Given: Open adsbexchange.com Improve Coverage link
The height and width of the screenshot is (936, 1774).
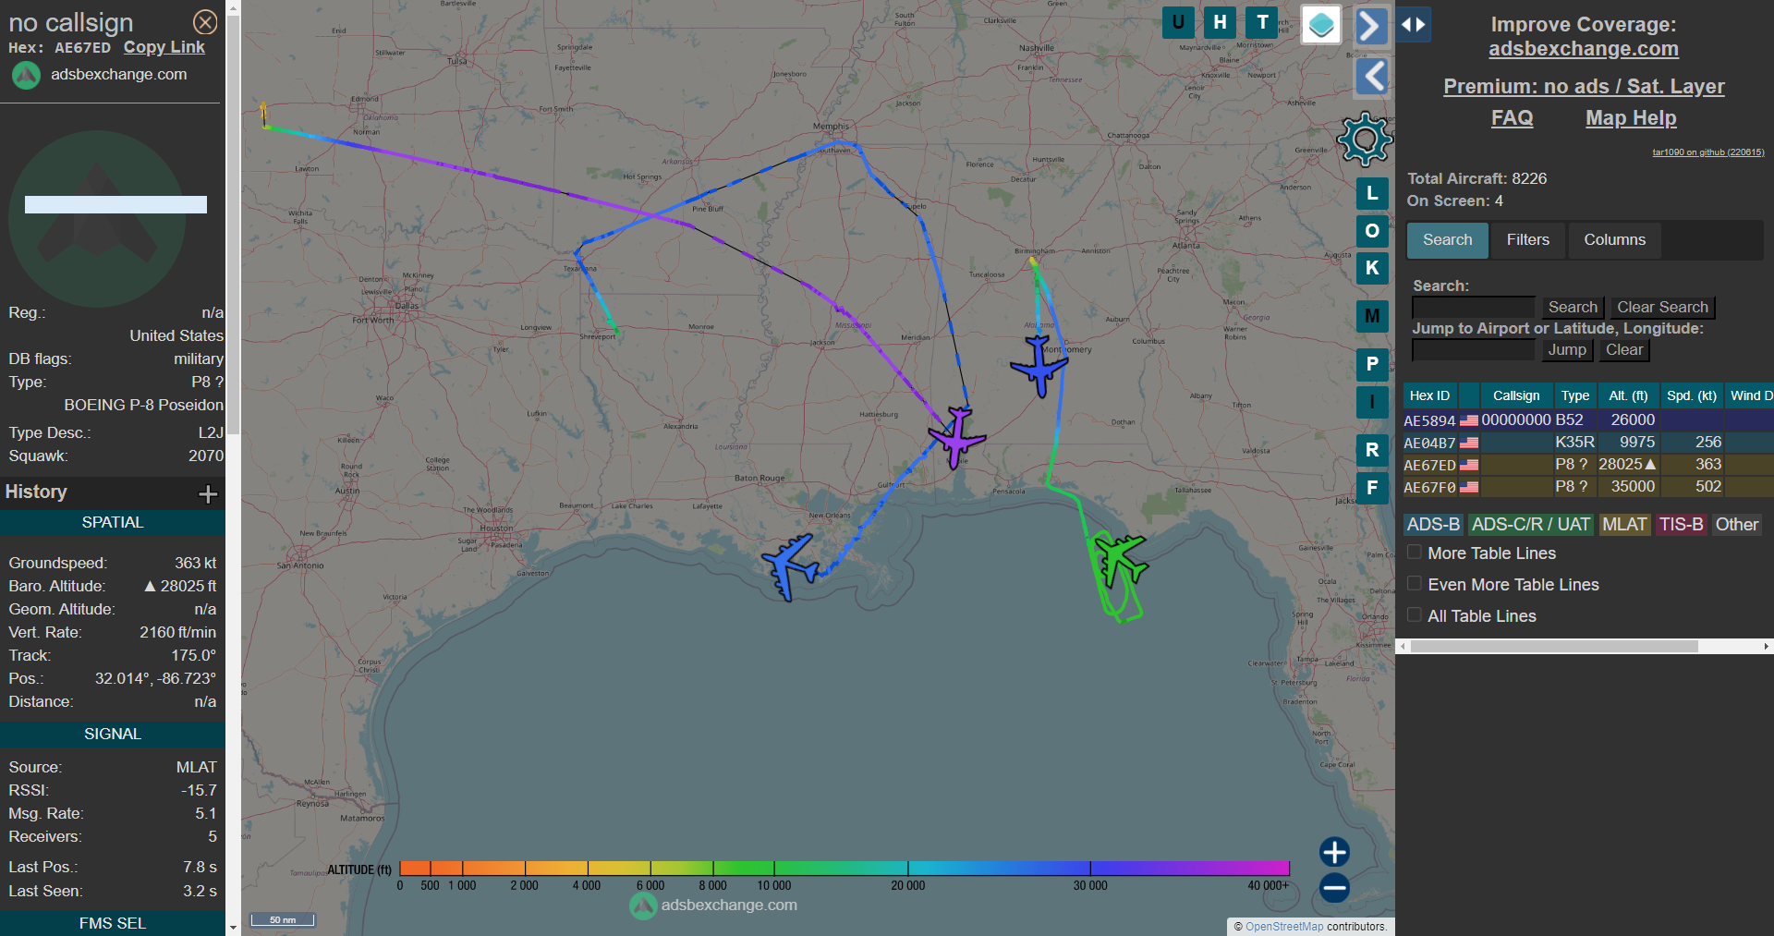Looking at the screenshot, I should pyautogui.click(x=1584, y=49).
